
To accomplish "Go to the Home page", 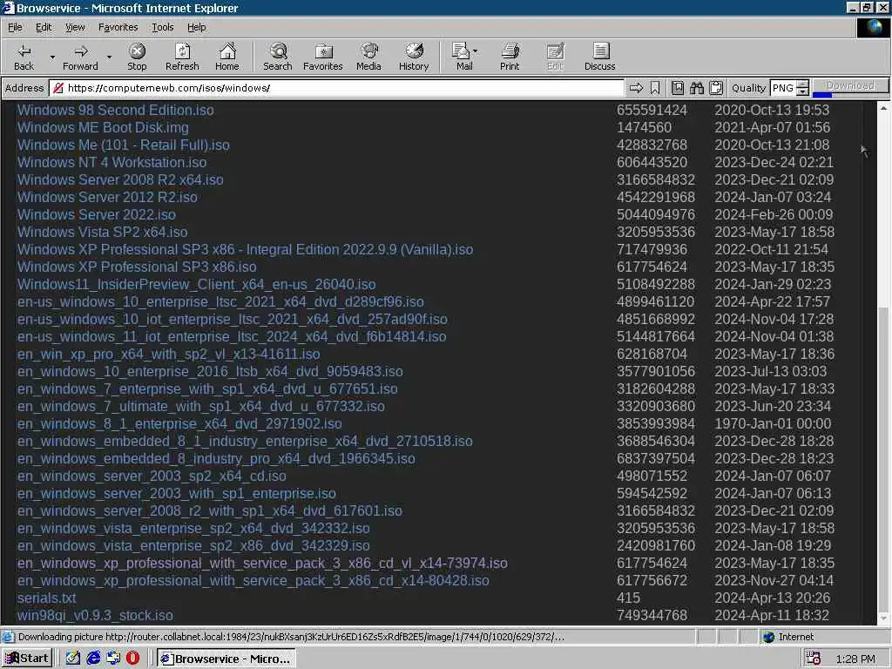I will [x=227, y=57].
